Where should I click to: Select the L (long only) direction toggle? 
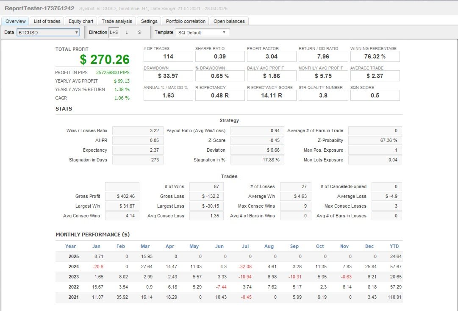click(x=127, y=33)
